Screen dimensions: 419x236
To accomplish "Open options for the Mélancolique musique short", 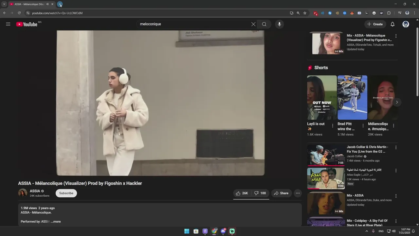I will coord(393,126).
